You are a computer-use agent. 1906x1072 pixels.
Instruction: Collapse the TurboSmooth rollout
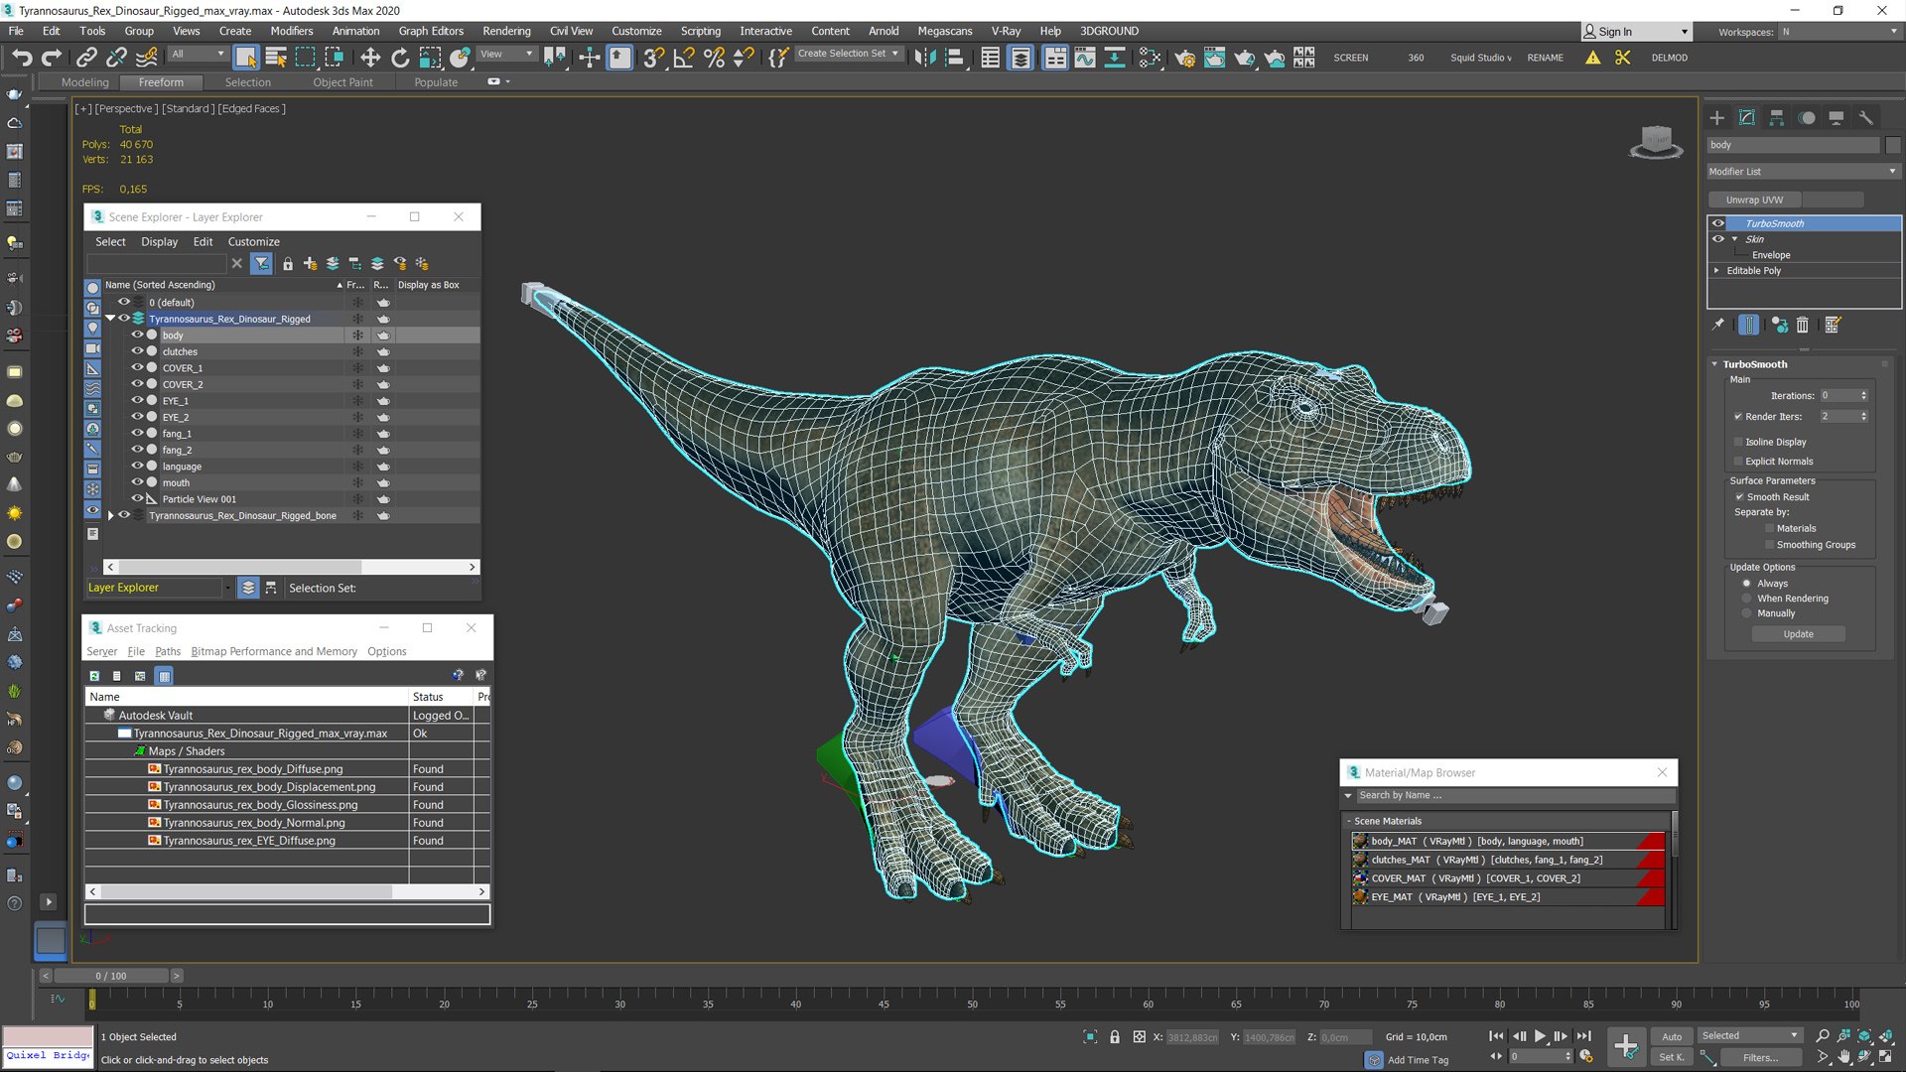(x=1714, y=364)
